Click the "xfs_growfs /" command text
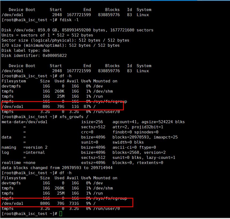 click(x=74, y=117)
